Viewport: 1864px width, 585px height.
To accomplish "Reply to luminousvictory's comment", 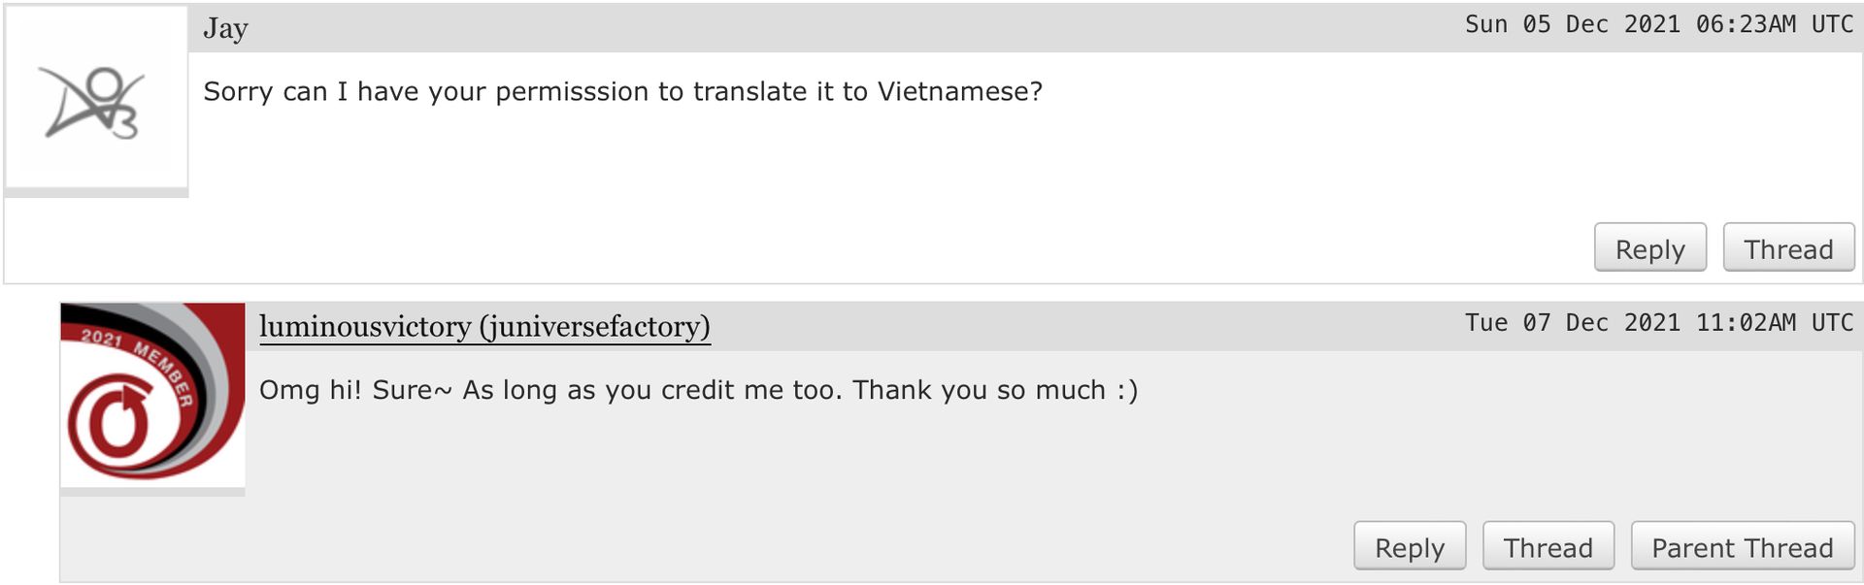I will pos(1410,548).
